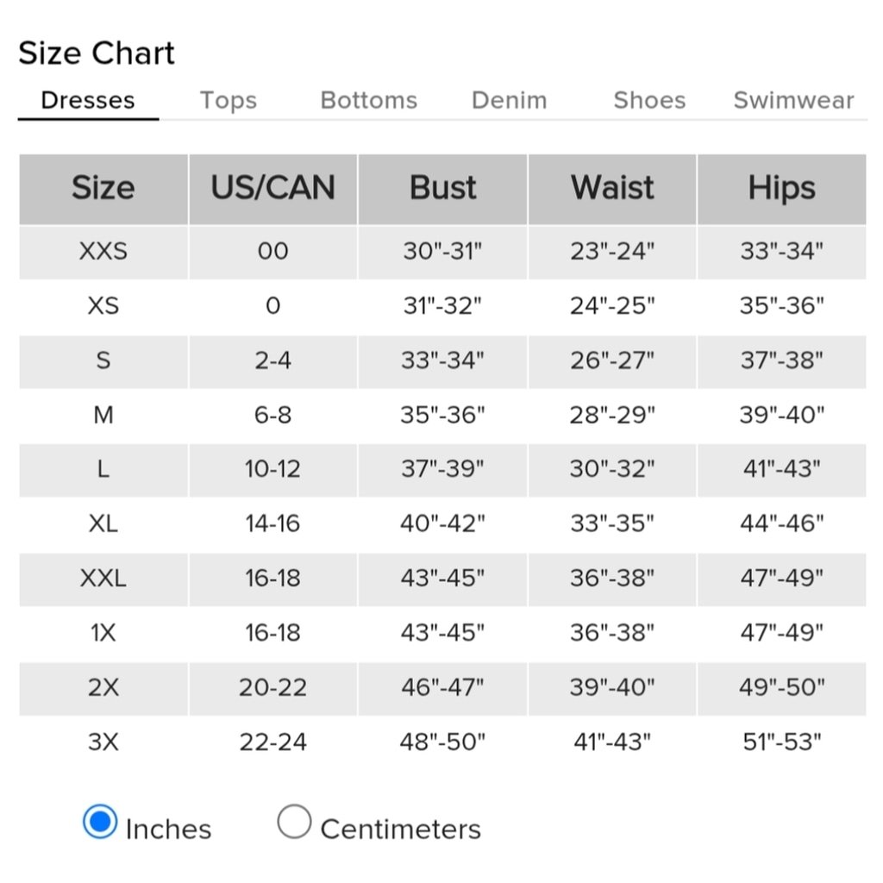Click the Hips column header
Image resolution: width=883 pixels, height=883 pixels.
pos(781,189)
